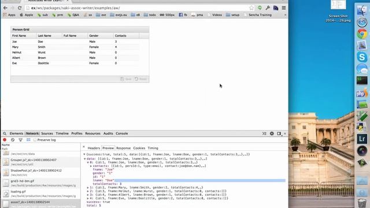Open the Sencha Training bookmark
Screen dimensions: 370x208
[x=258, y=15]
